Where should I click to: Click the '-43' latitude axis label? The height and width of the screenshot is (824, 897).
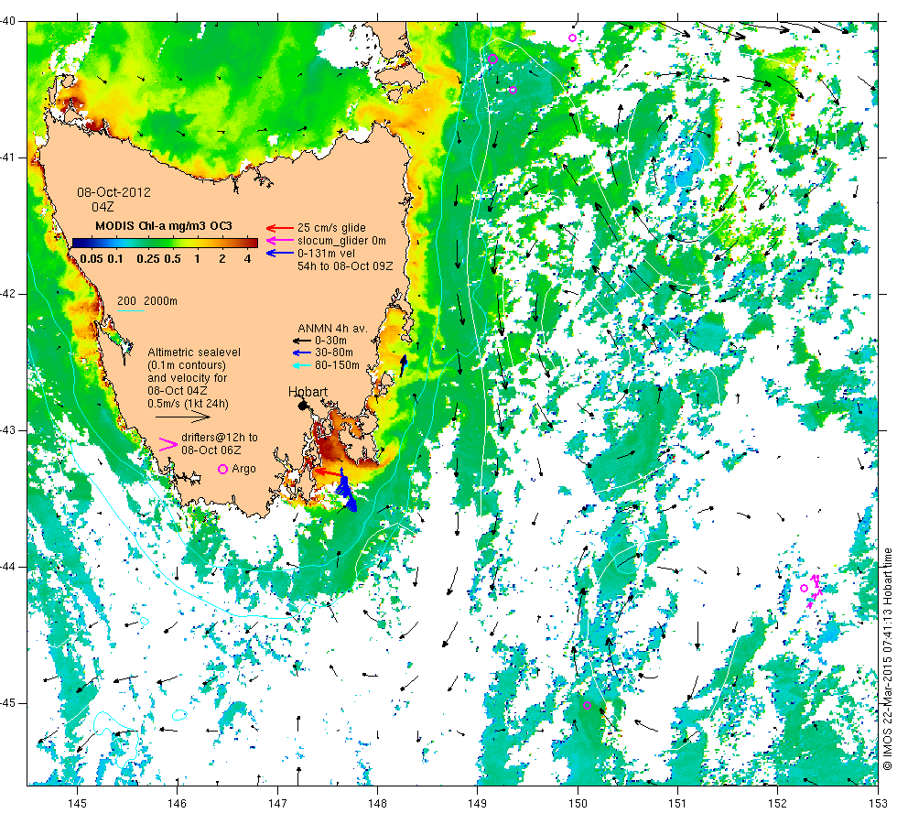[x=8, y=430]
